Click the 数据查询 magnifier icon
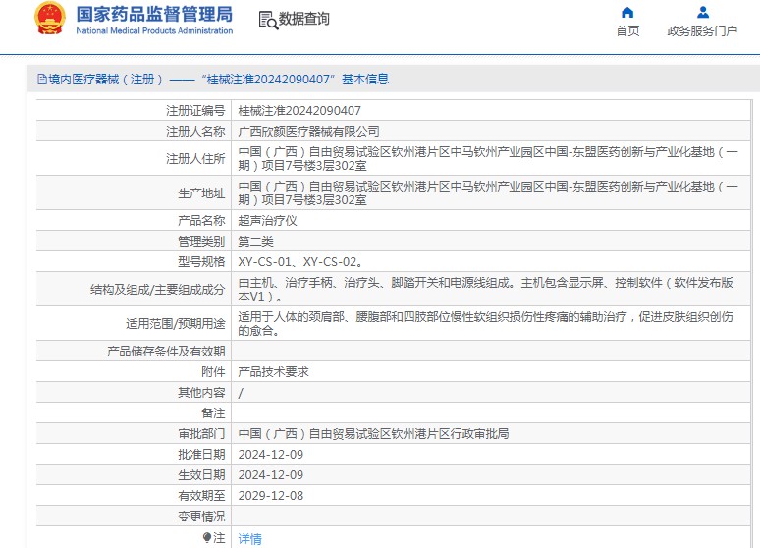 267,20
